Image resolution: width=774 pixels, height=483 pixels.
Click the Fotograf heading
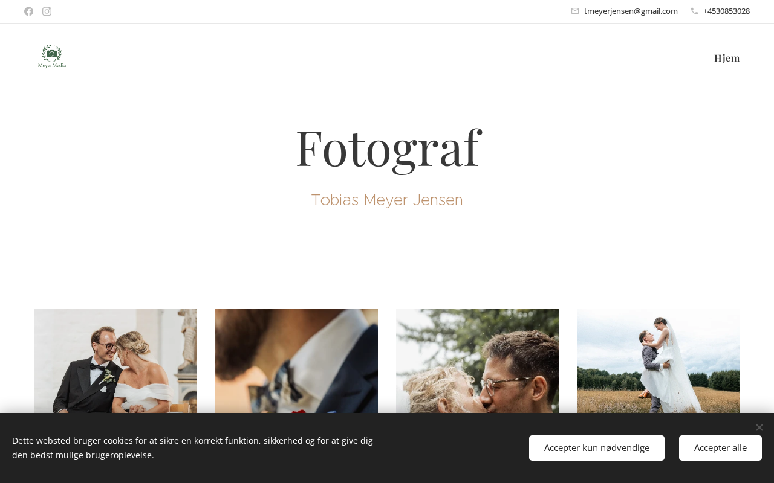click(x=388, y=148)
